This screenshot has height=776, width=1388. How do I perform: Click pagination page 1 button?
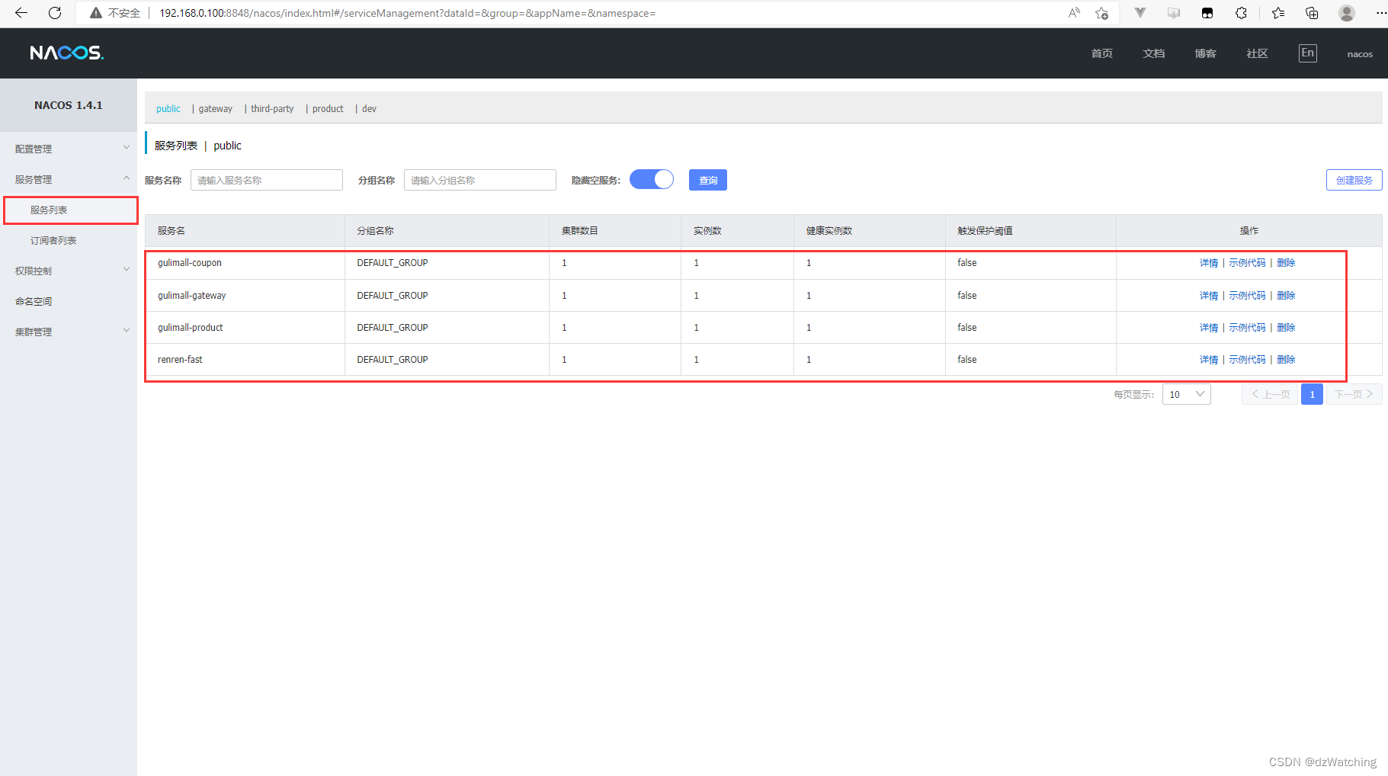(x=1312, y=394)
